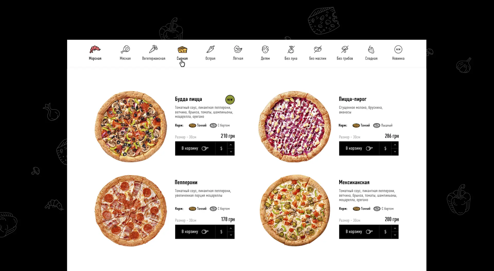
Task: Add Пепперони to cart via В корзину
Action: click(x=195, y=232)
